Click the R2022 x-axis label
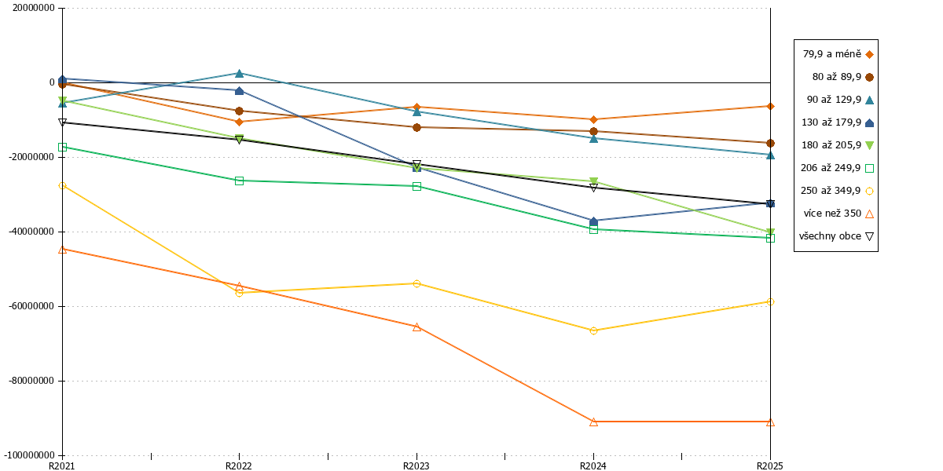The width and height of the screenshot is (943, 471). (239, 466)
